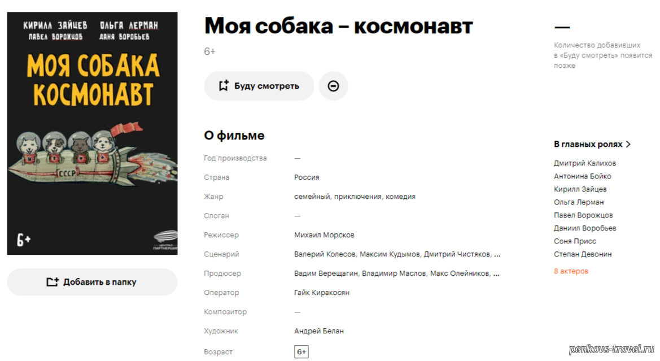660x361 pixels.
Task: Click the round minus not-interested icon
Action: (x=333, y=86)
